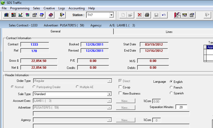
Task: Switch to the Lines tab
Action: coord(169,32)
